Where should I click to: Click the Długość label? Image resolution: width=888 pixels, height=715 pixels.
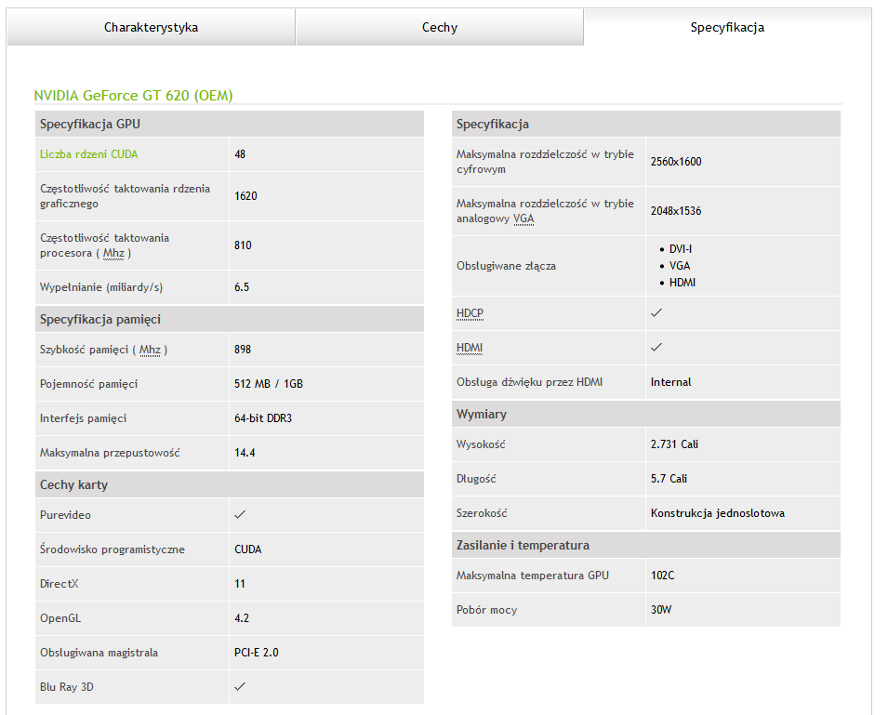[x=476, y=479]
